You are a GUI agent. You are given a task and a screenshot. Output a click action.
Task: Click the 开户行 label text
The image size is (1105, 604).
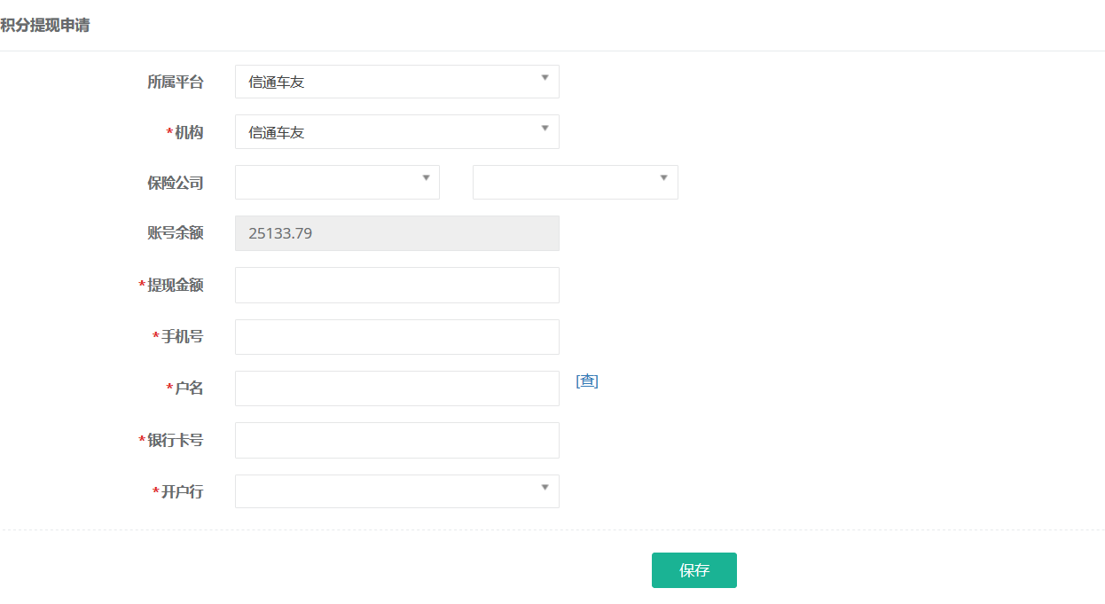[182, 492]
